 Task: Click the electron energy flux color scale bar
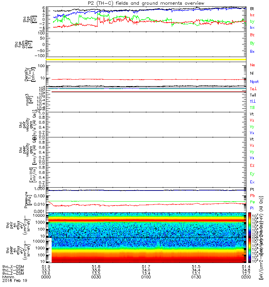(x=250, y=250)
